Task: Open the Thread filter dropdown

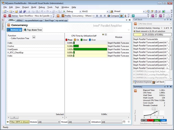Action: coord(79,122)
